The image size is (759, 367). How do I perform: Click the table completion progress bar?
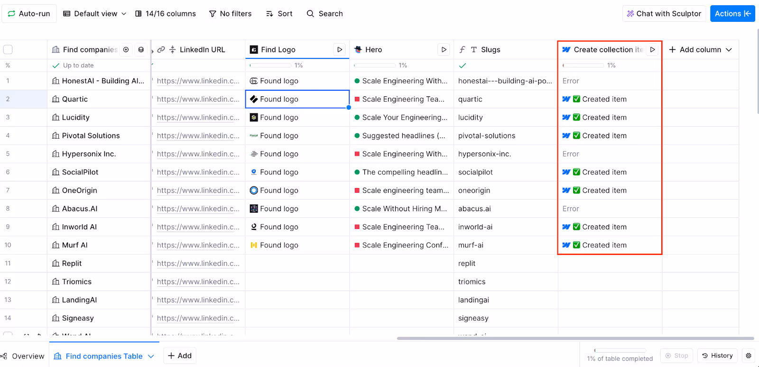point(620,350)
